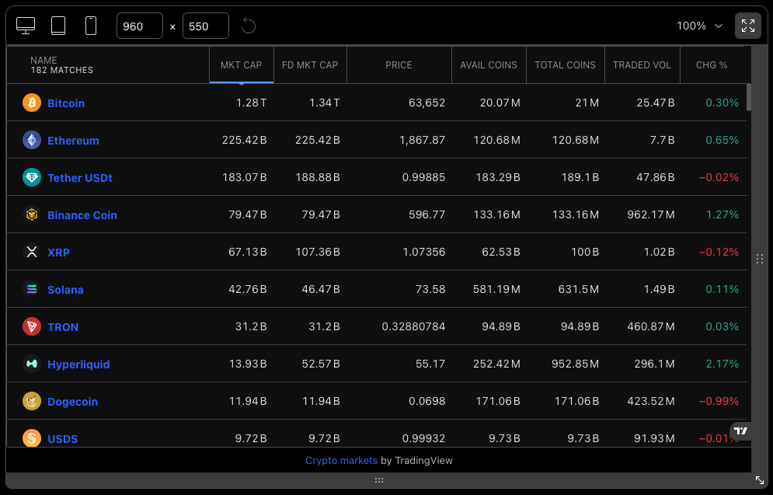The height and width of the screenshot is (495, 773).
Task: Open the Ethereum link
Action: click(73, 141)
